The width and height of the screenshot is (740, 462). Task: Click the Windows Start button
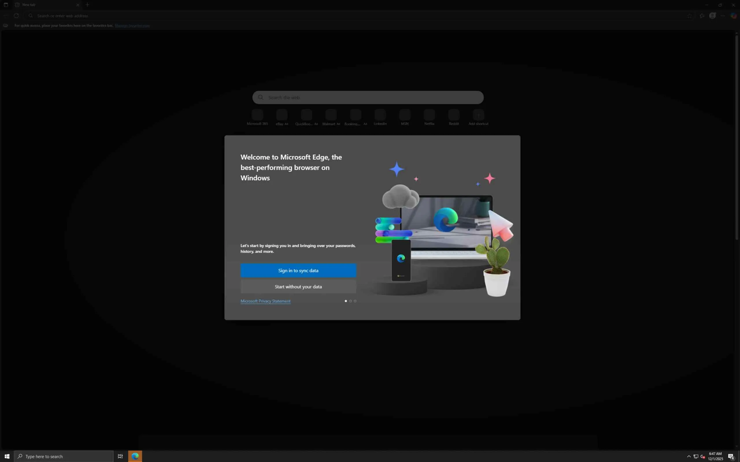pyautogui.click(x=7, y=456)
